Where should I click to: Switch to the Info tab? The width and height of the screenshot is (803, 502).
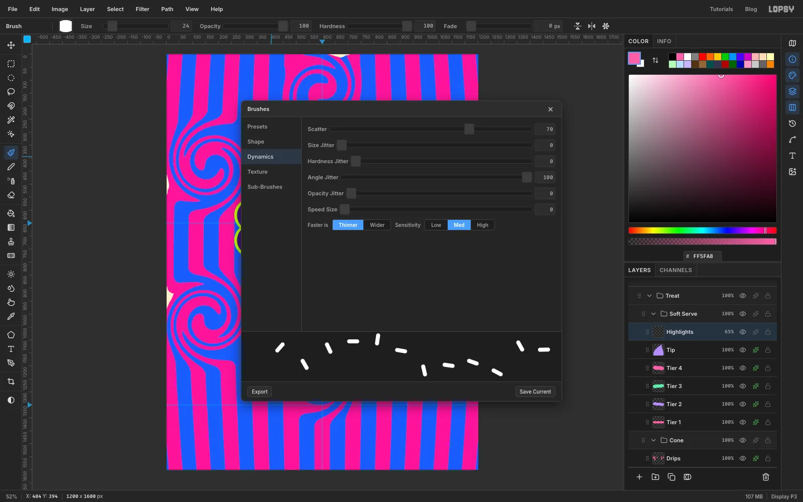pos(664,41)
